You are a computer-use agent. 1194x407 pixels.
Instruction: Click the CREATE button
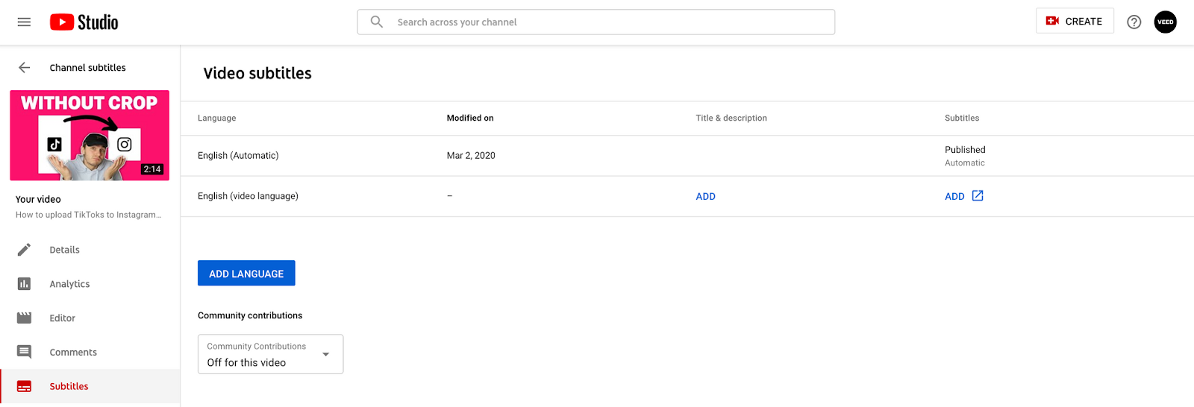tap(1075, 21)
